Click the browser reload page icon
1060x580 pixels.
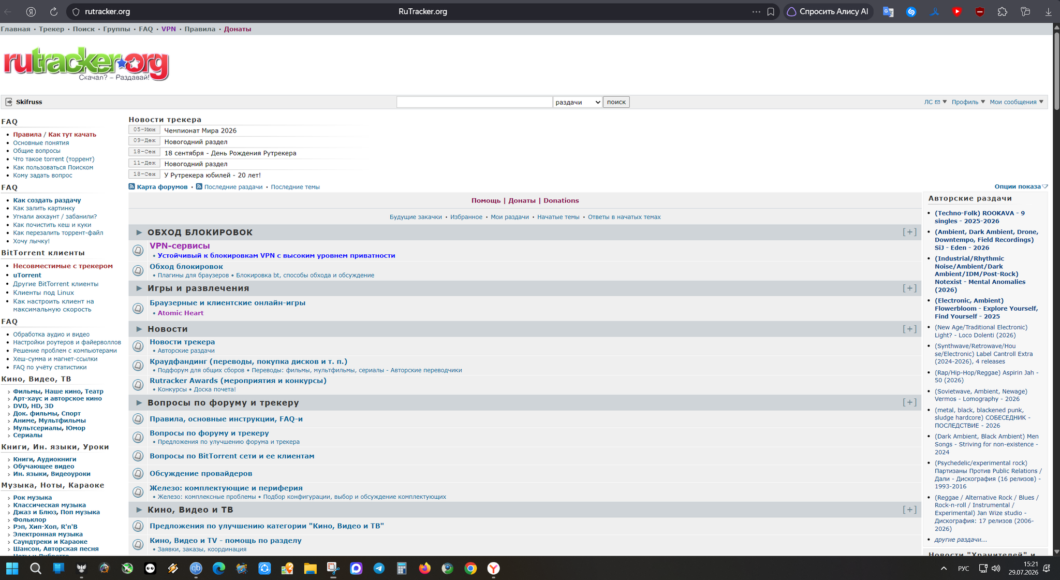[54, 11]
